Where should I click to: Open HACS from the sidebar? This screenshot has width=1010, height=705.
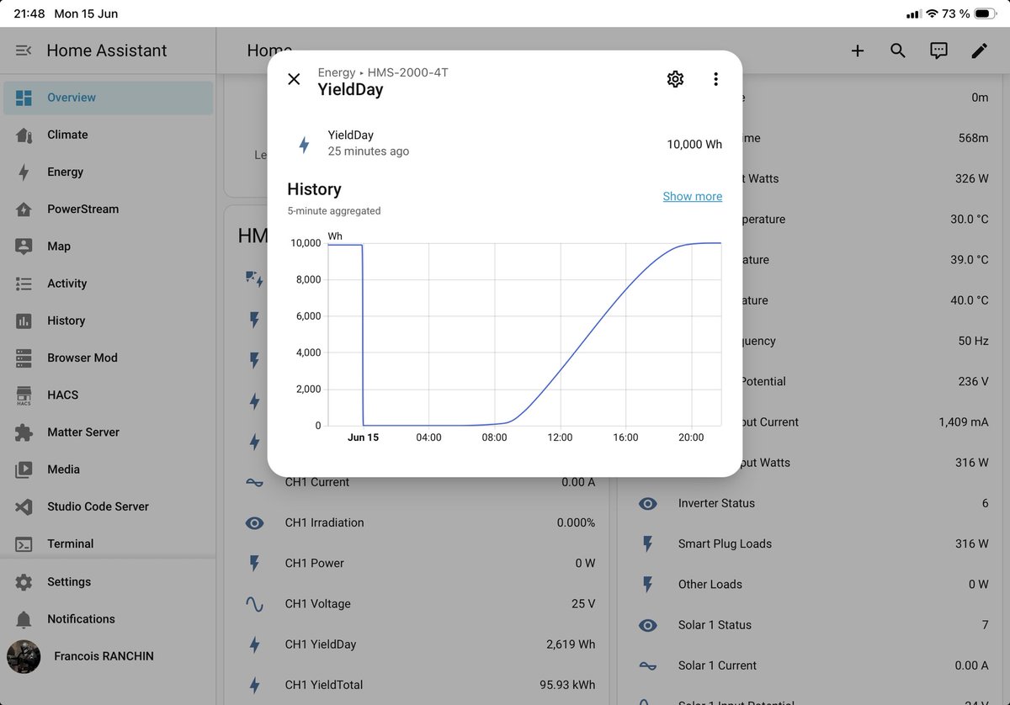pyautogui.click(x=108, y=395)
